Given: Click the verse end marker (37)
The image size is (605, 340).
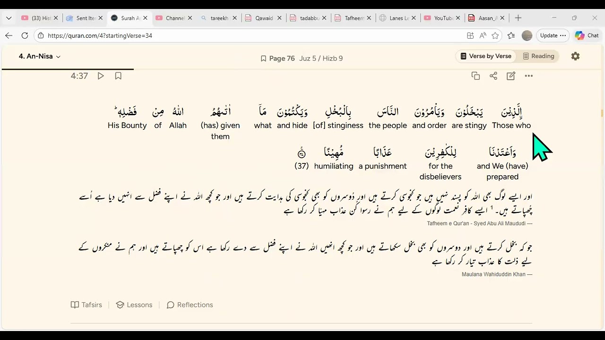Looking at the screenshot, I should coord(302,153).
